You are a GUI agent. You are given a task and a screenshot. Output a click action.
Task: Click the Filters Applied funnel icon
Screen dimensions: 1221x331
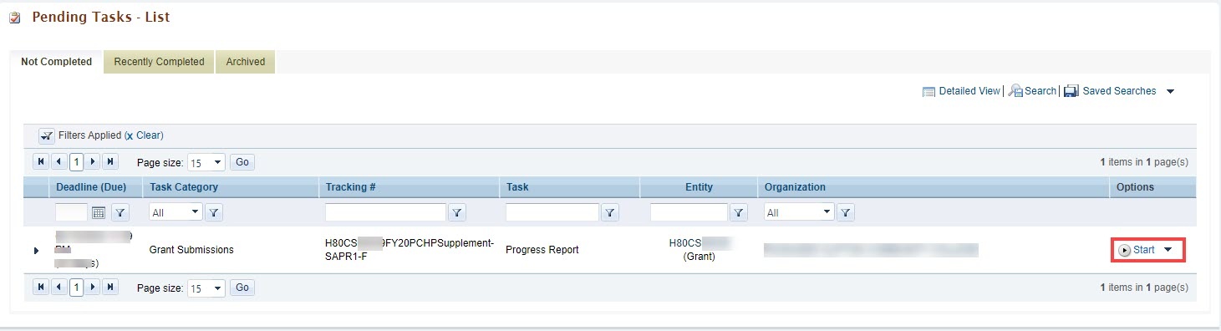click(47, 135)
